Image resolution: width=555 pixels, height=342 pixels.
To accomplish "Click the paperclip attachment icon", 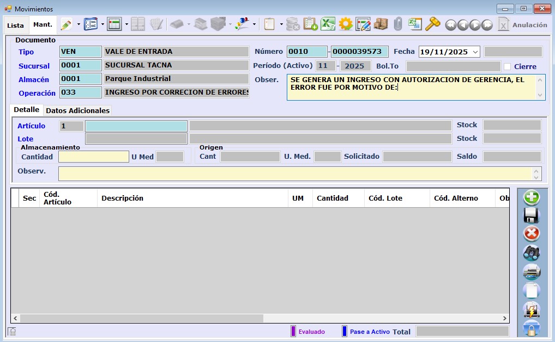I will tap(398, 24).
